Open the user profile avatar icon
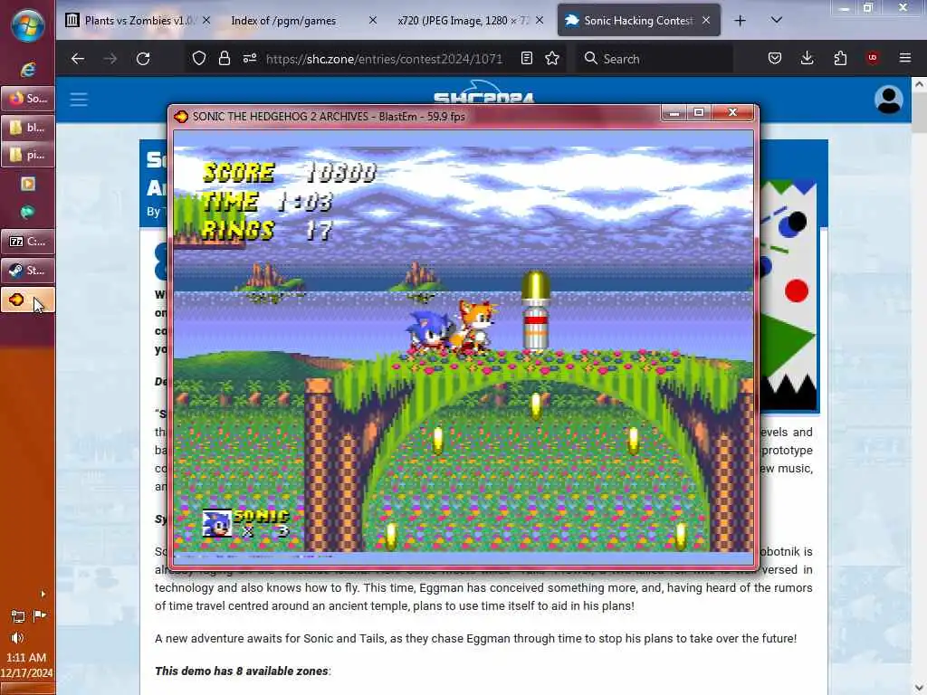 (x=889, y=100)
